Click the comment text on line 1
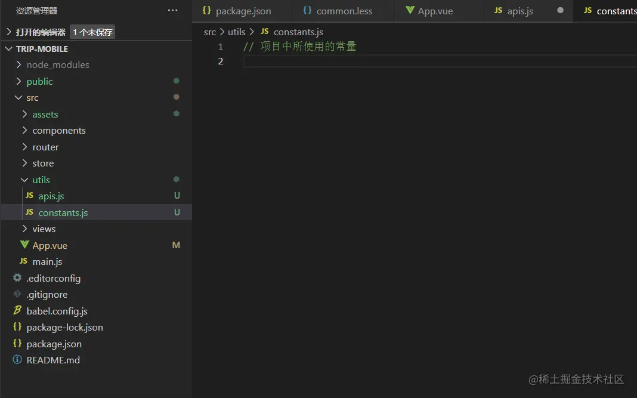 pos(300,47)
